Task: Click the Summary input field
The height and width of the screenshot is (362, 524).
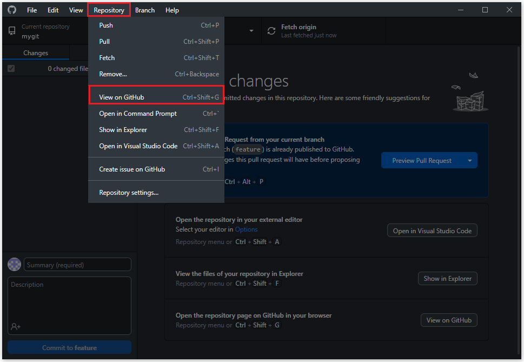Action: pyautogui.click(x=77, y=265)
